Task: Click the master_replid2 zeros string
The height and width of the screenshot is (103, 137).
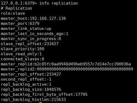Action: point(85,69)
